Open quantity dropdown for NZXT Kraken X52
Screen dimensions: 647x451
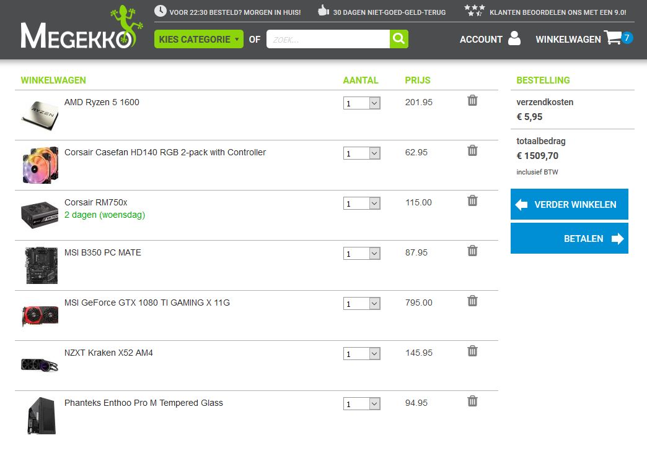pyautogui.click(x=361, y=353)
